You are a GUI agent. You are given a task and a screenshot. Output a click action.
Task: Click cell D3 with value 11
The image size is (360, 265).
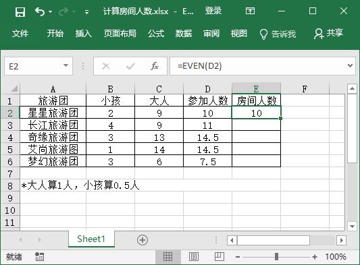tap(207, 125)
